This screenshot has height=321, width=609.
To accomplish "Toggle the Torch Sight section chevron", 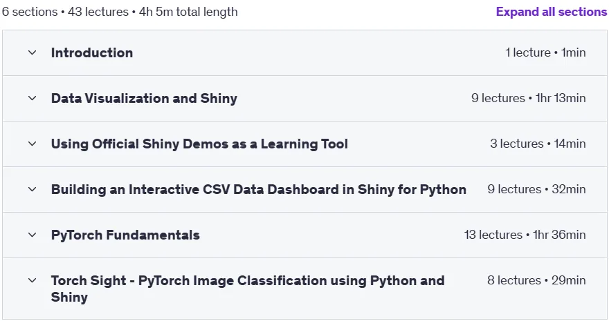I will (x=33, y=280).
